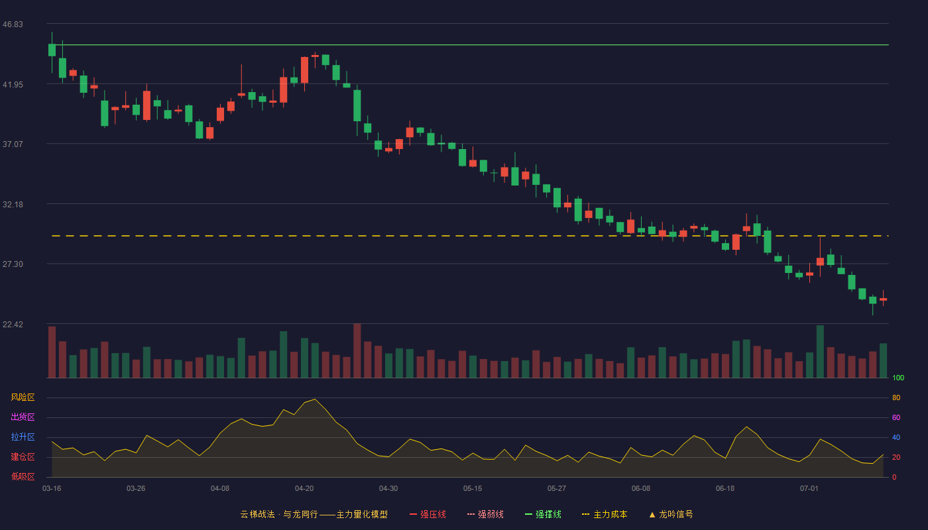The height and width of the screenshot is (530, 928).
Task: Click the 03-16 date axis label
Action: coord(52,488)
